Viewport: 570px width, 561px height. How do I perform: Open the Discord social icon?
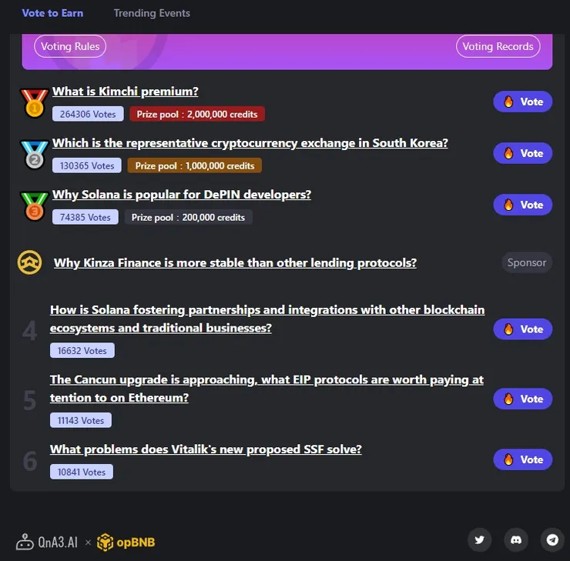[516, 540]
